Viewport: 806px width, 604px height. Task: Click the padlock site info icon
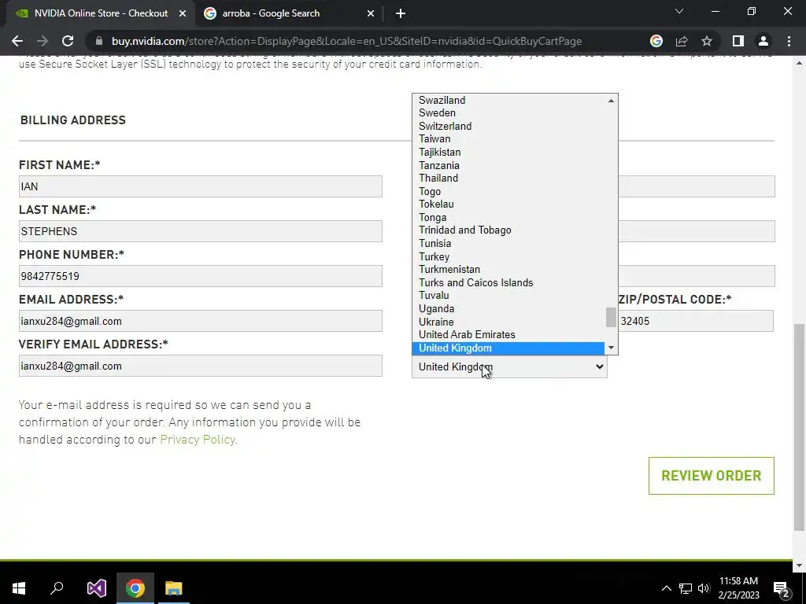pos(98,41)
